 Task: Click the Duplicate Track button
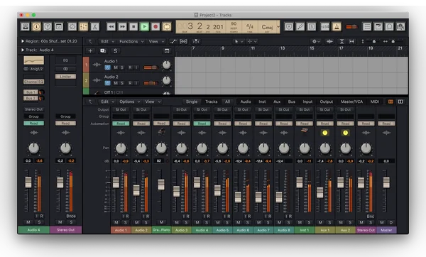pos(103,51)
